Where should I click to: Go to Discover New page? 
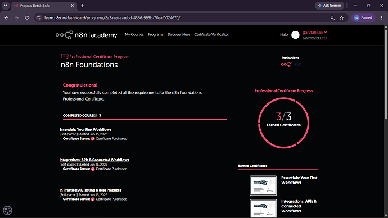coord(179,35)
